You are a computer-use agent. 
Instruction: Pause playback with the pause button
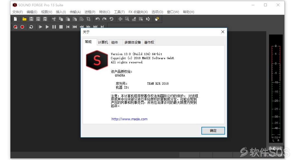coord(54,27)
